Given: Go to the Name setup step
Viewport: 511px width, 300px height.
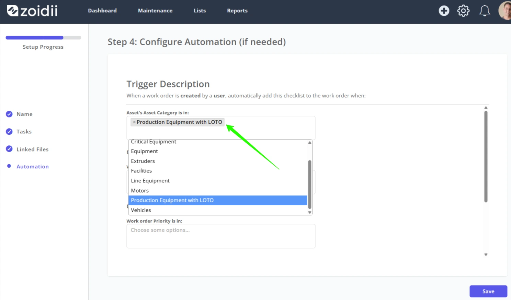Looking at the screenshot, I should point(24,114).
